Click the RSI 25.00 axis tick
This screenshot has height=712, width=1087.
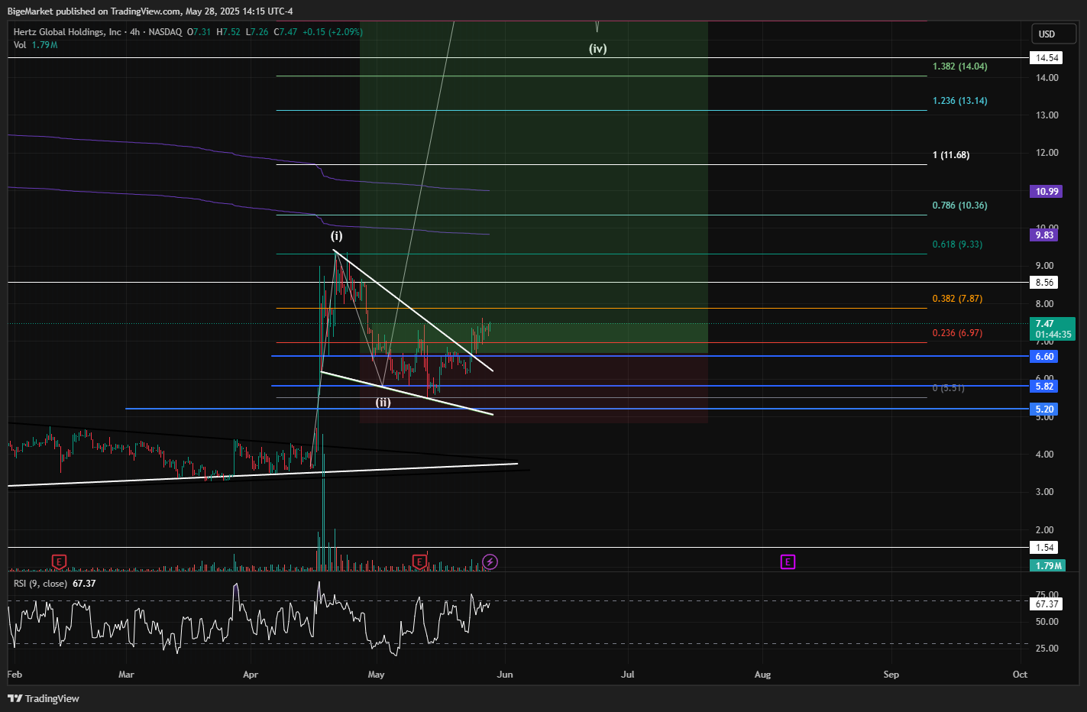(1047, 649)
